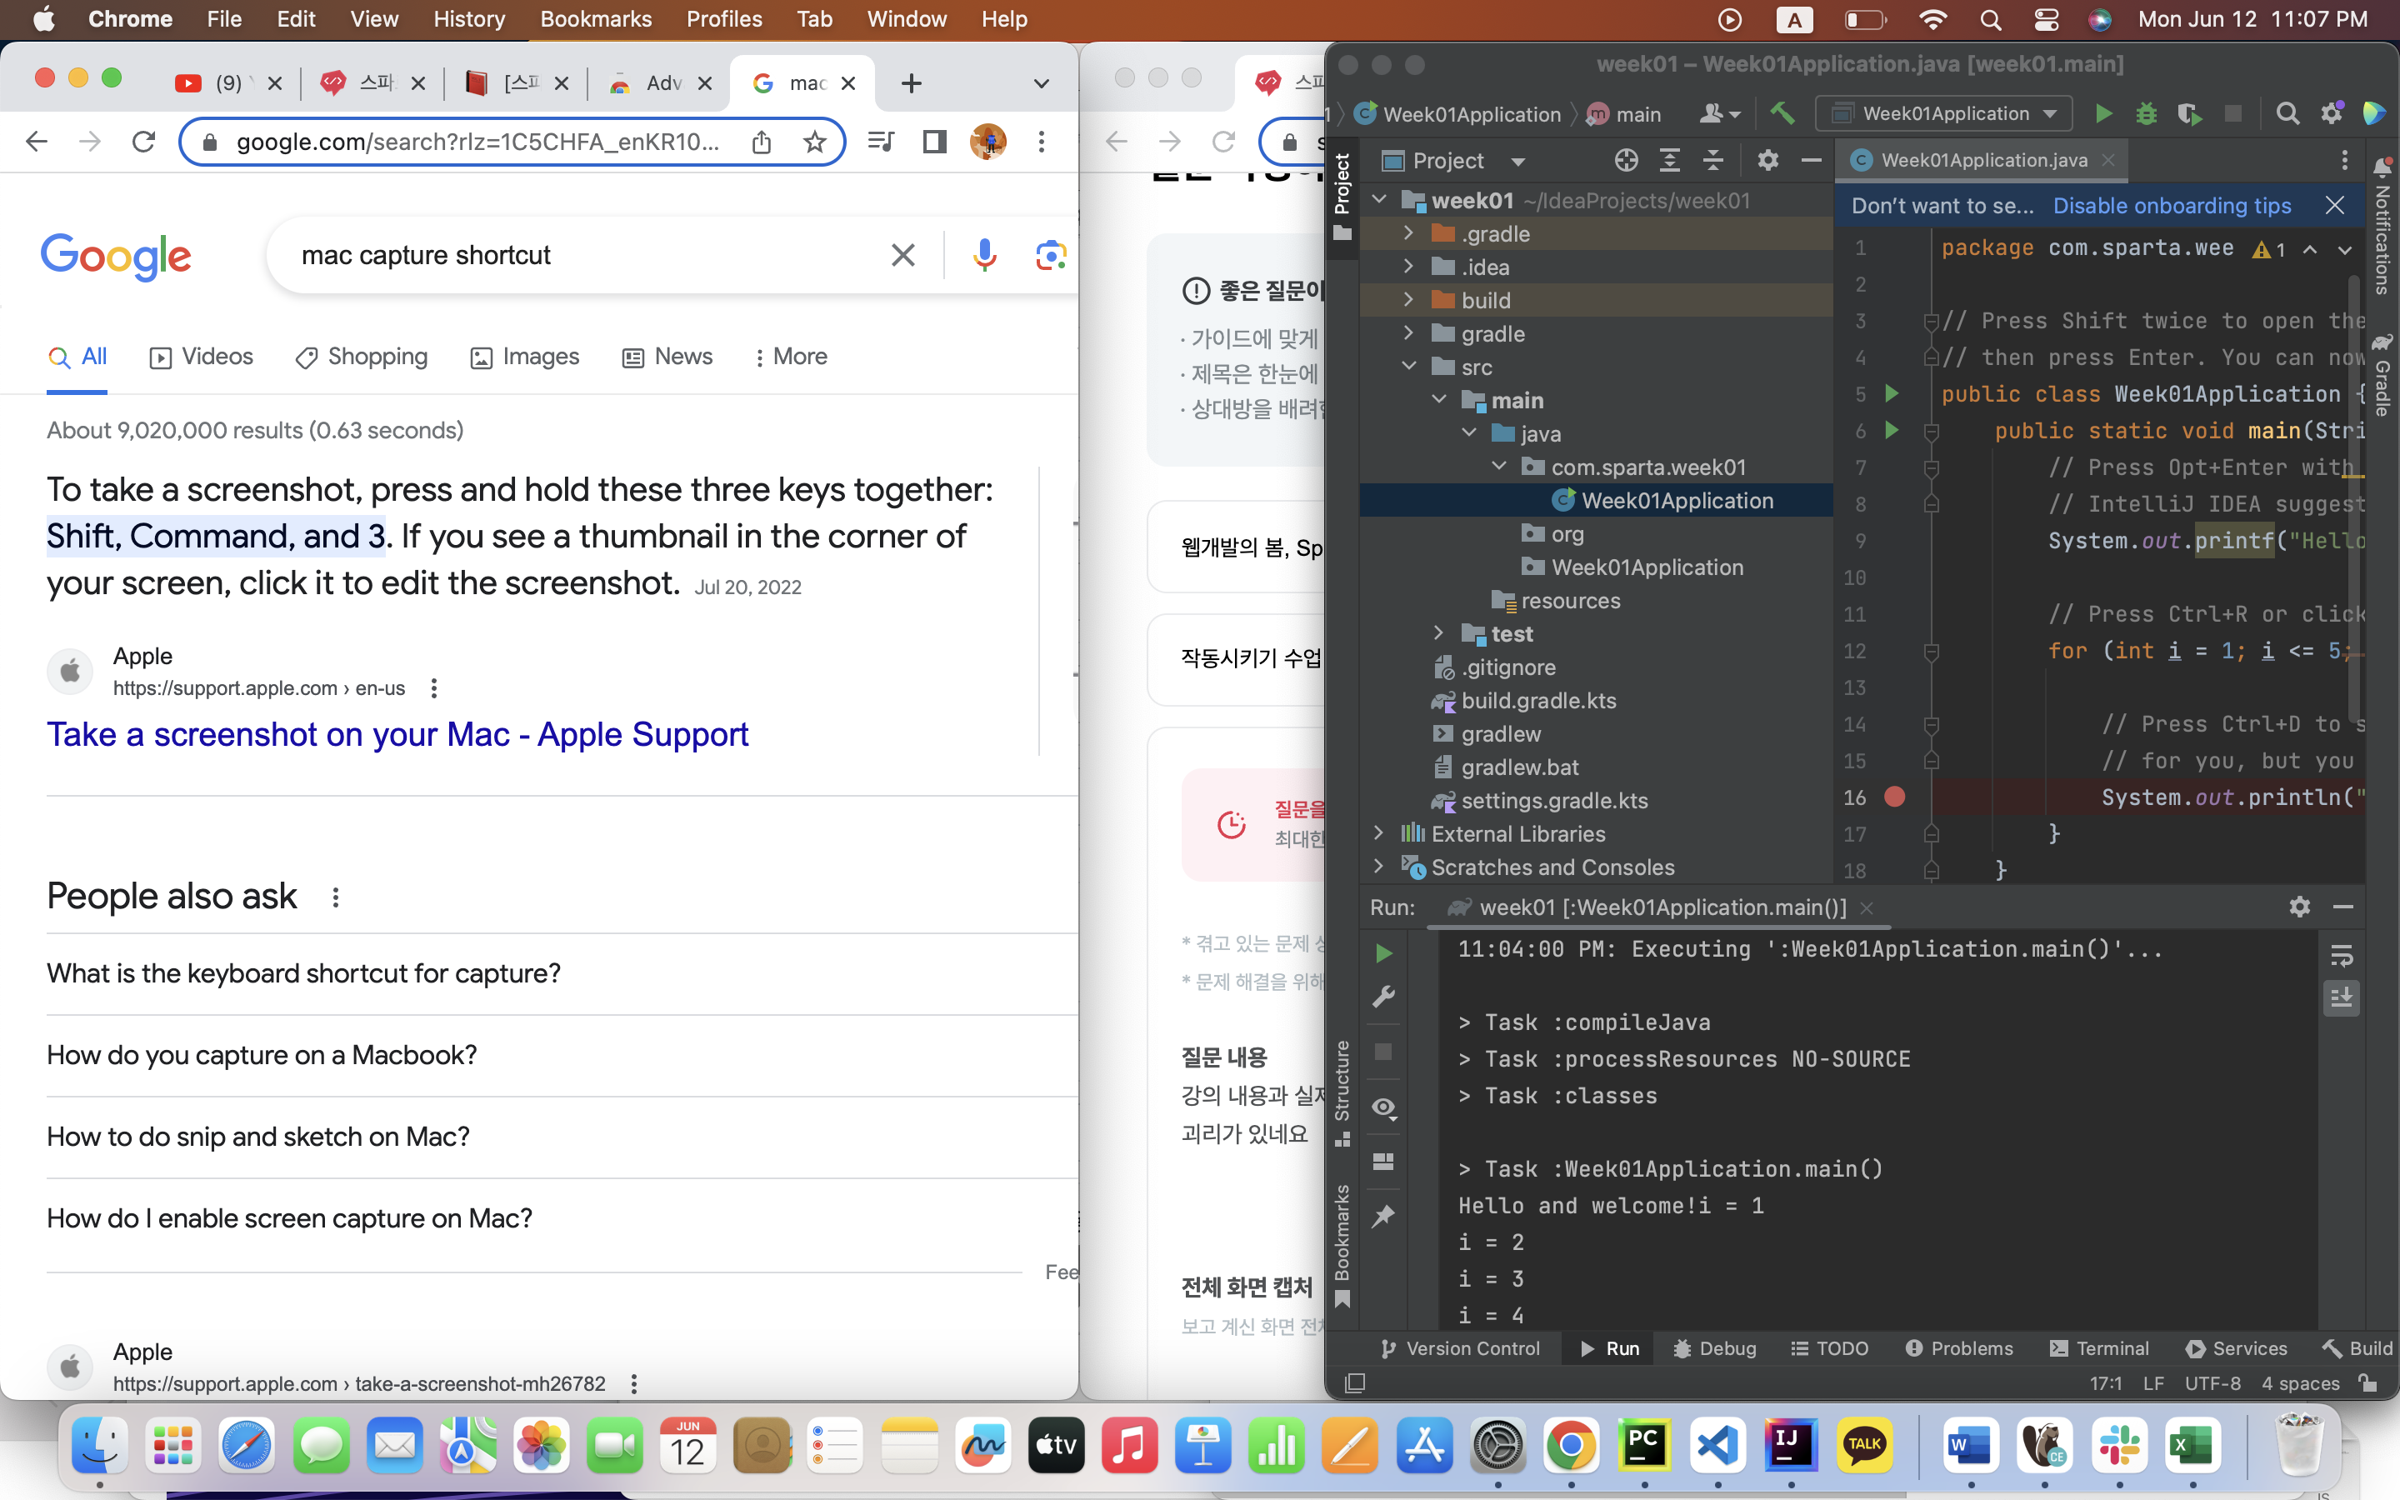This screenshot has height=1500, width=2400.
Task: Clear the Google search box
Action: tap(902, 255)
